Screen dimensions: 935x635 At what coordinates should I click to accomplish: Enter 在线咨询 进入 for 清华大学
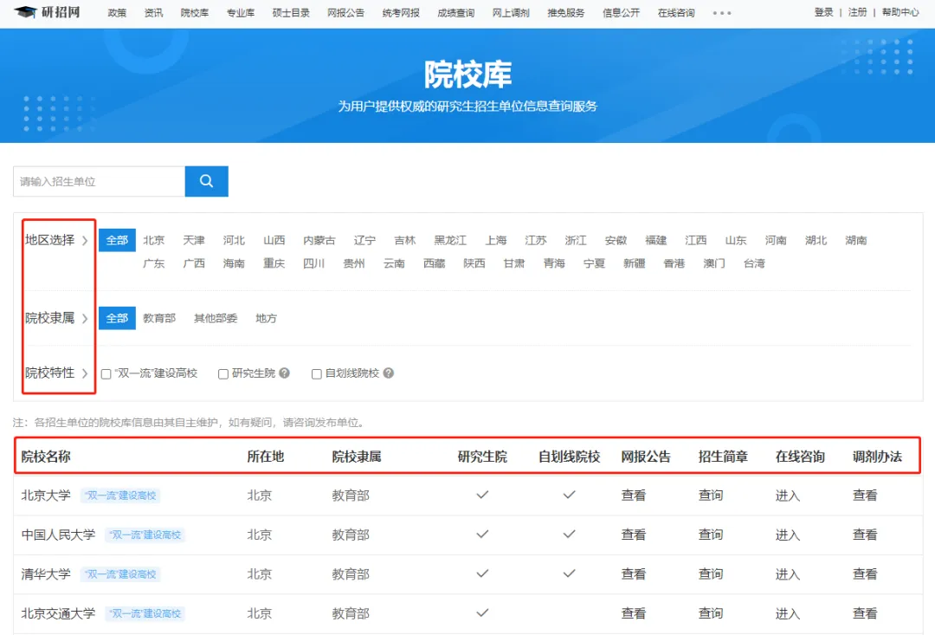click(788, 574)
